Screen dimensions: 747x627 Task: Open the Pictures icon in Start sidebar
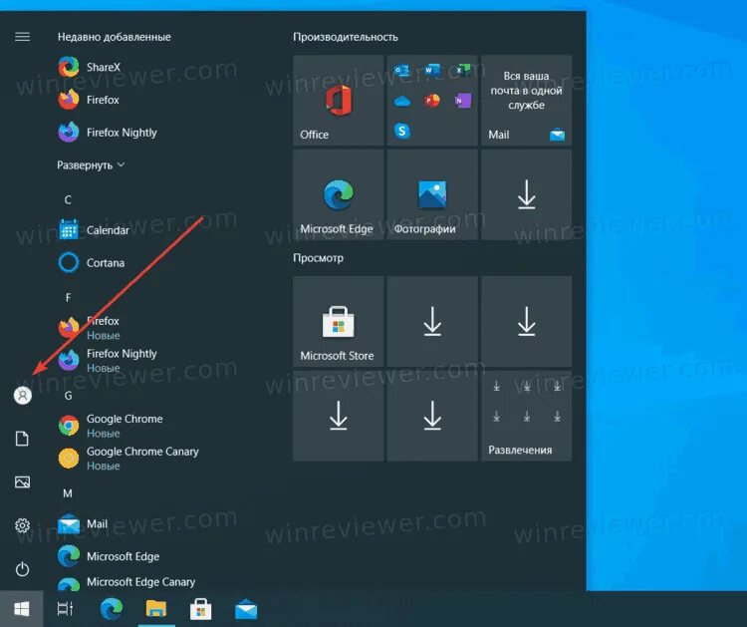point(22,482)
